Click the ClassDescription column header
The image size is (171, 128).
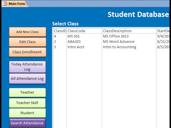point(129,31)
